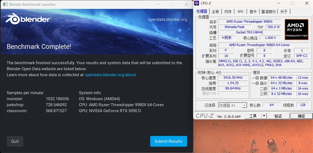Click the instruction set list in CPU-Z
313x153 pixels.
click(264, 63)
